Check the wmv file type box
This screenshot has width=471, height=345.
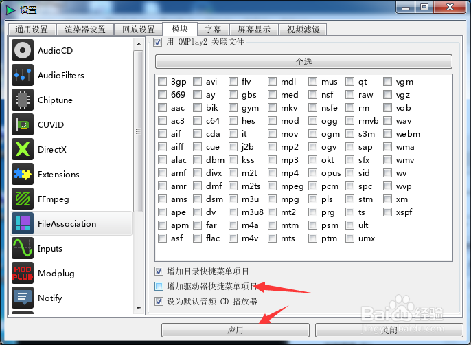click(387, 159)
